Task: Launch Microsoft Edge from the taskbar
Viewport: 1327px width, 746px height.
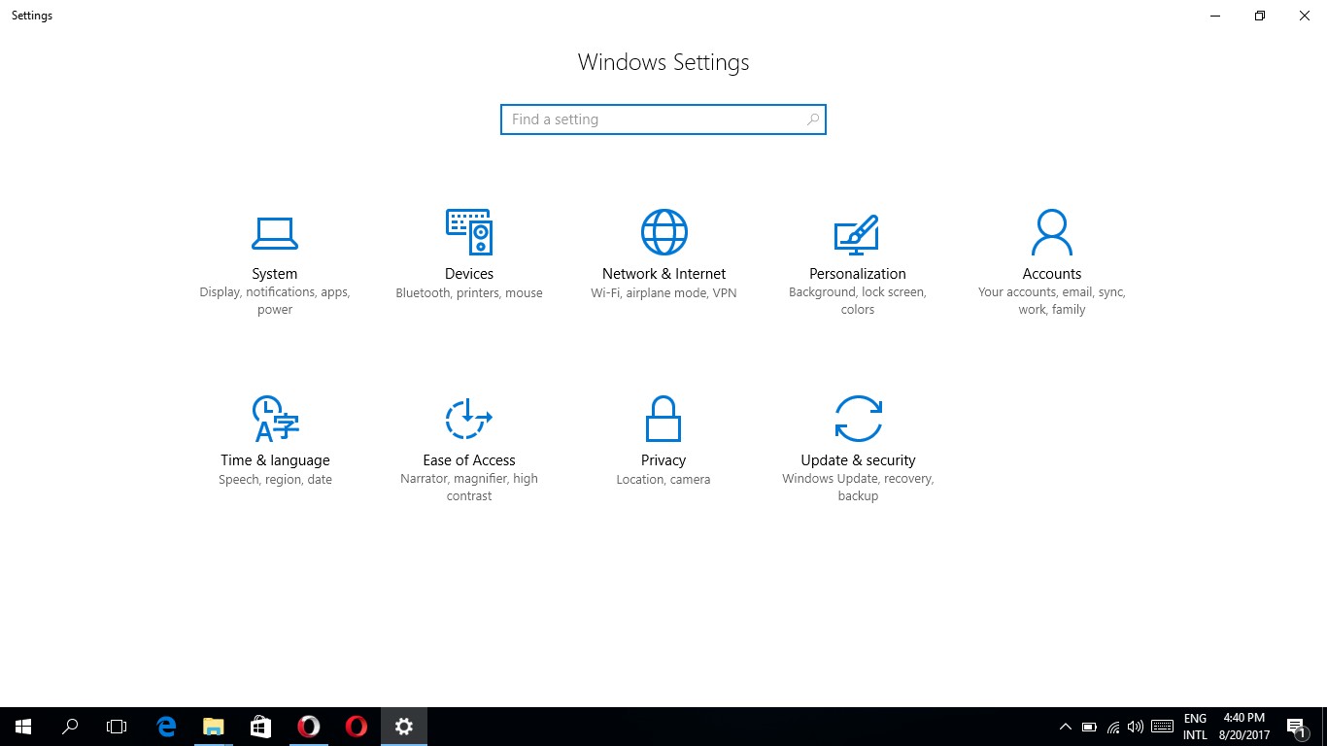Action: coord(166,727)
